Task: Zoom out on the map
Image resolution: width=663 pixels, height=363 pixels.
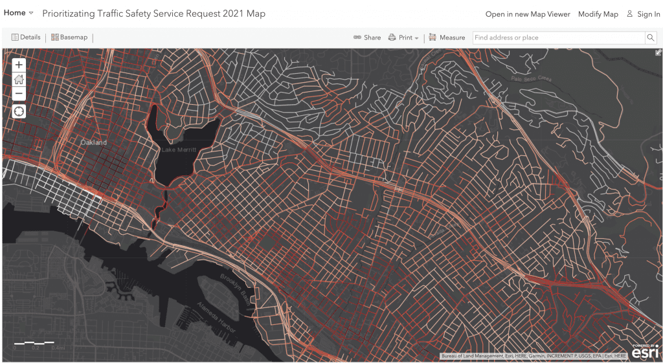Action: [19, 94]
